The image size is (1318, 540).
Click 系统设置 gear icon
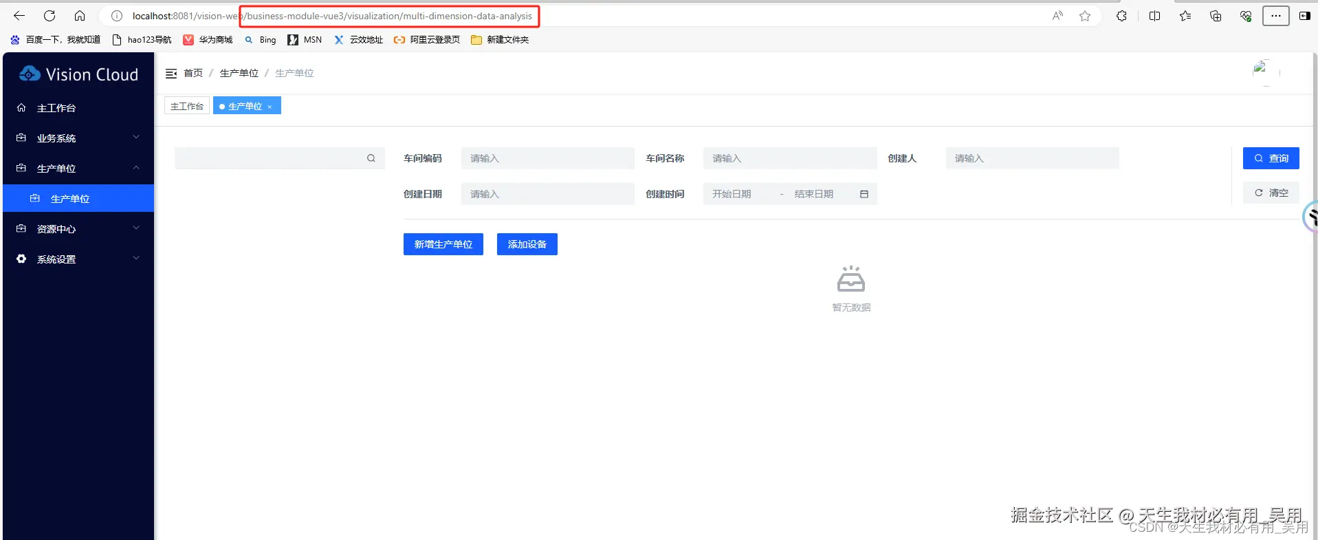(21, 259)
